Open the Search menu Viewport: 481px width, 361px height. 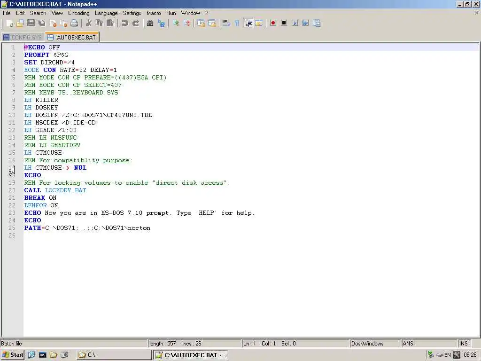click(38, 13)
